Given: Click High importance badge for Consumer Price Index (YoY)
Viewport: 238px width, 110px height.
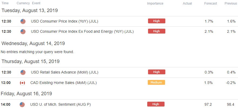Looking at the screenshot, I should tap(156, 21).
